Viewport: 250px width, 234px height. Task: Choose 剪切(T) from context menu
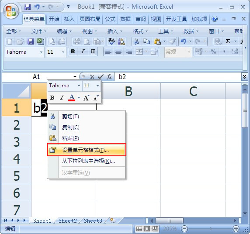(86, 117)
